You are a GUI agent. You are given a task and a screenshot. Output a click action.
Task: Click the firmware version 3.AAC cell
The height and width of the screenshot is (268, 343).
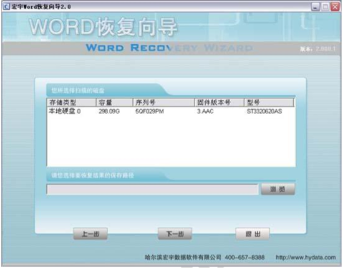pos(205,112)
